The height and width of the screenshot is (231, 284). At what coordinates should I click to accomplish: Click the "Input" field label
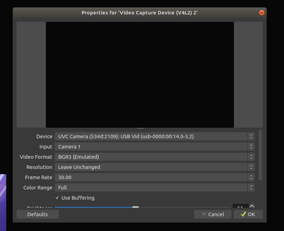pyautogui.click(x=46, y=147)
